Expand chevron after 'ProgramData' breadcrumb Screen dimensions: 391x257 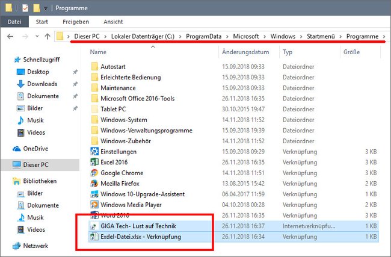(x=227, y=37)
